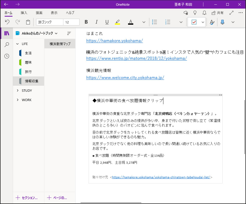Add a To Do checkbox tag

coord(194,22)
